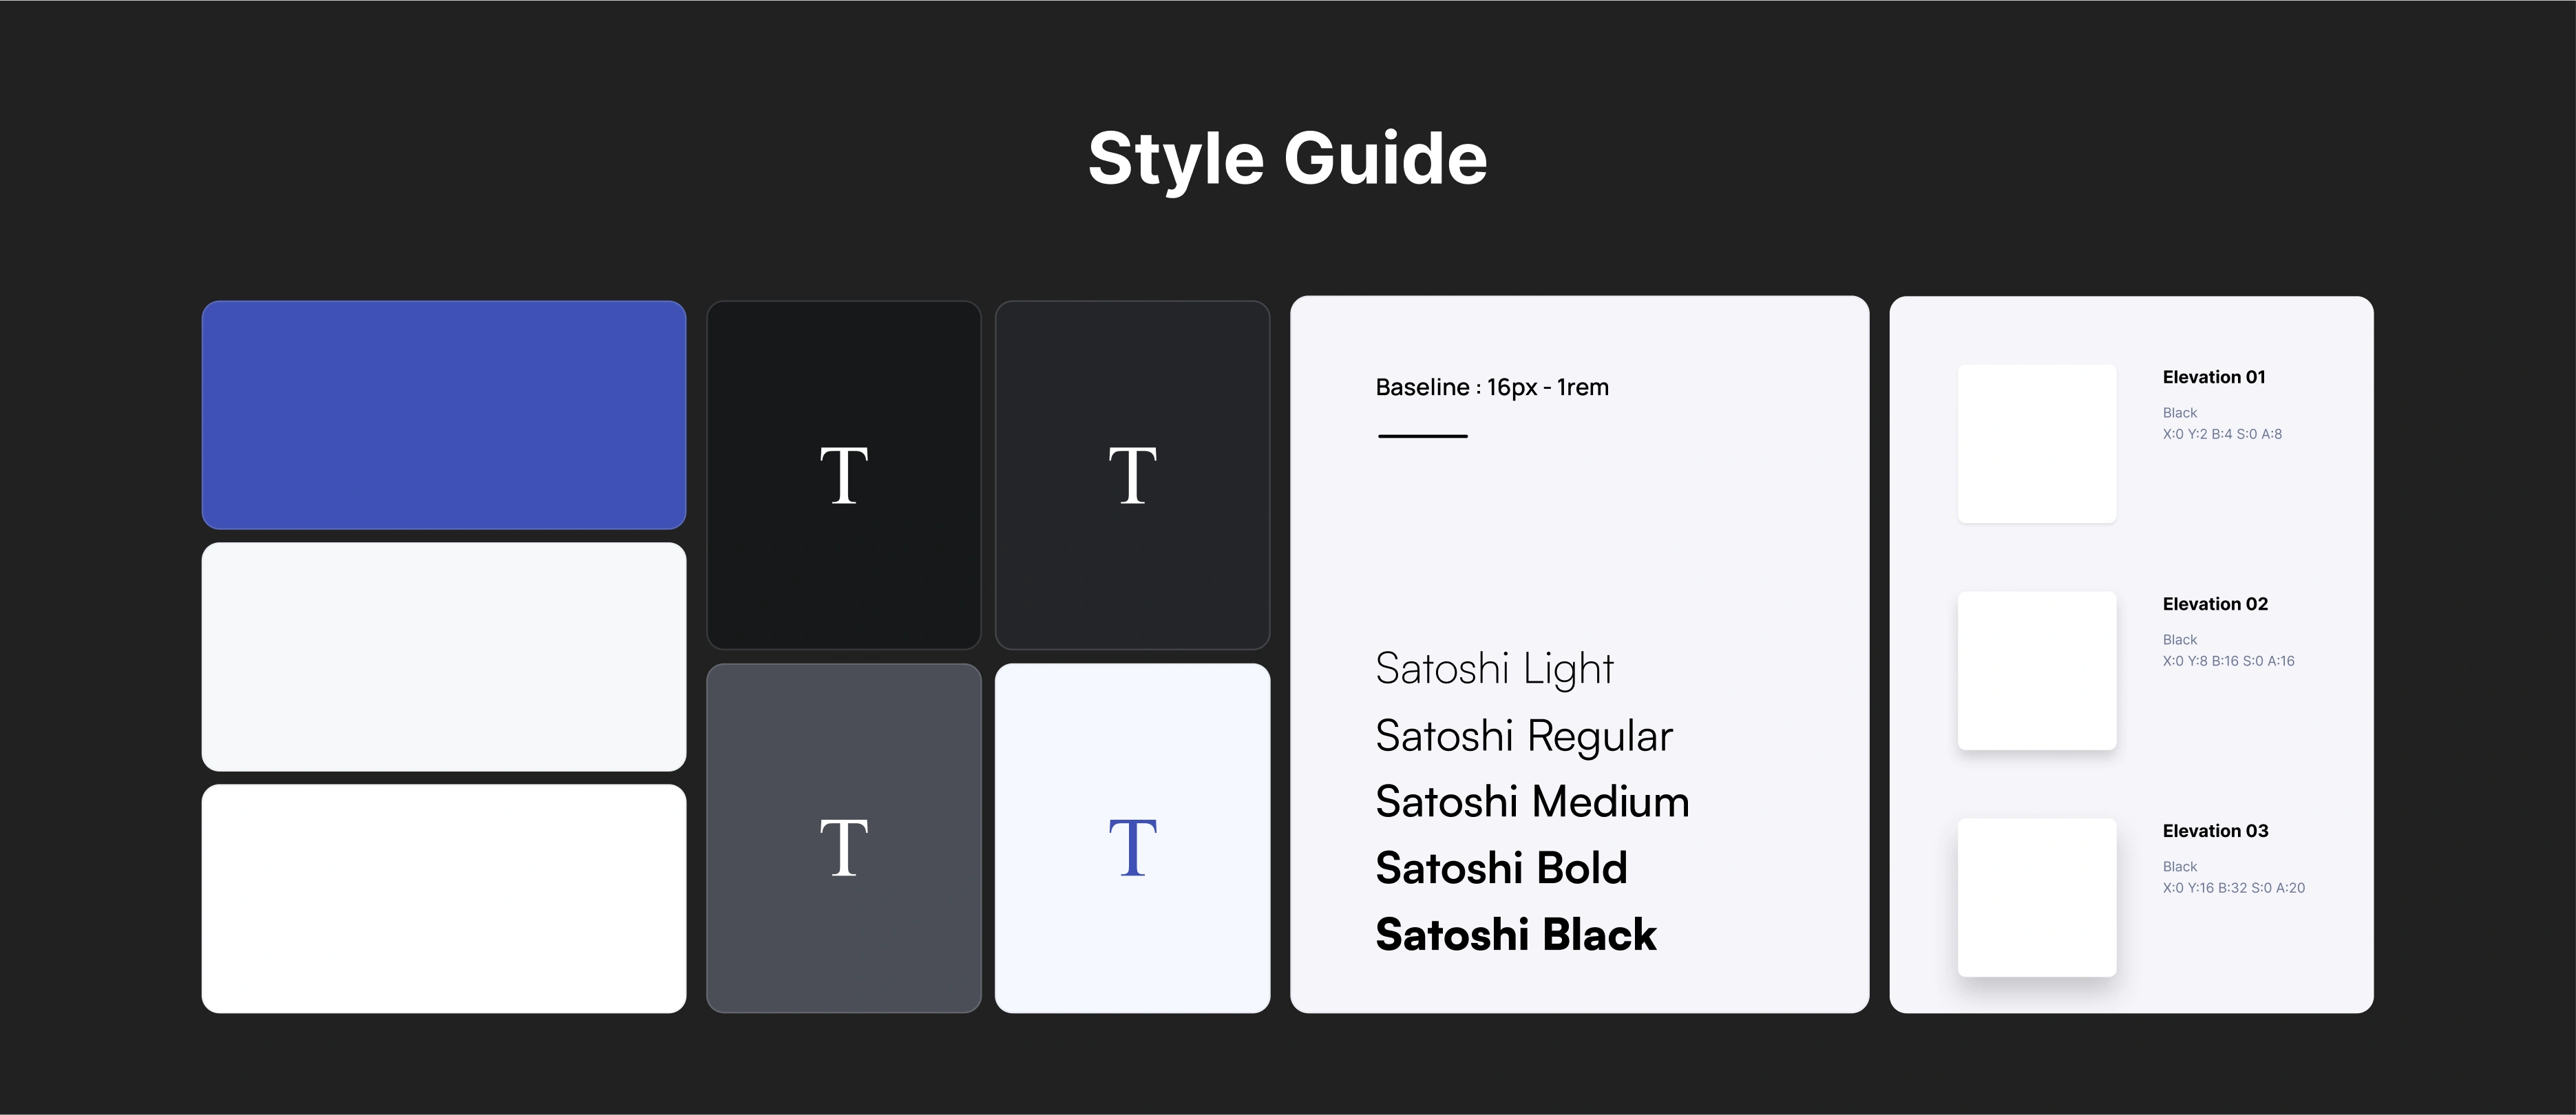The height and width of the screenshot is (1115, 2576).
Task: Pick the Satoshi Medium font sample
Action: pyautogui.click(x=1532, y=802)
